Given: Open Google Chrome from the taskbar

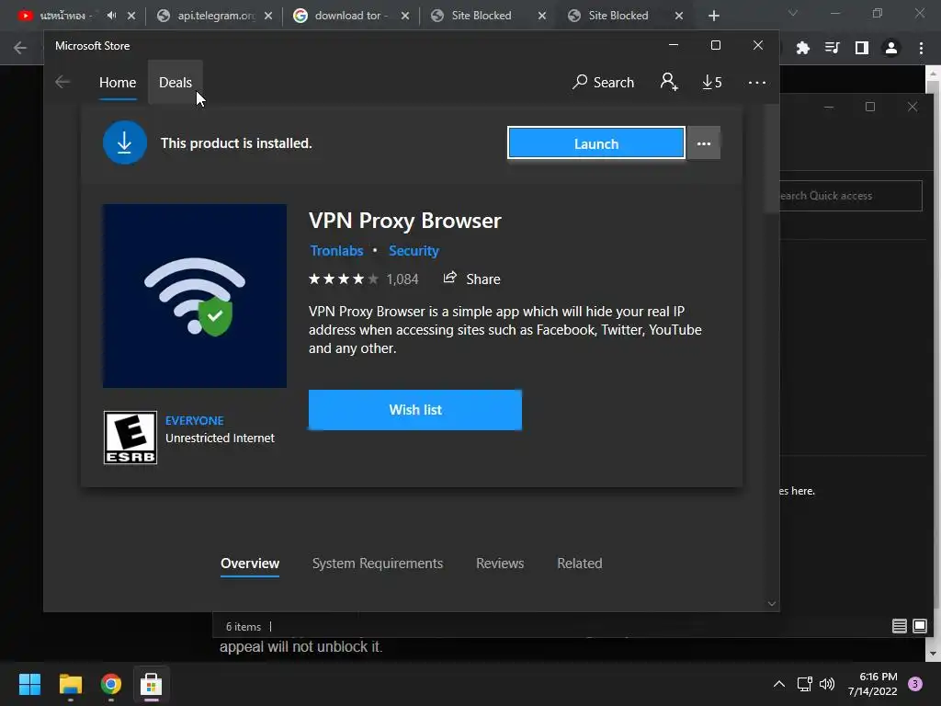Looking at the screenshot, I should tap(111, 684).
